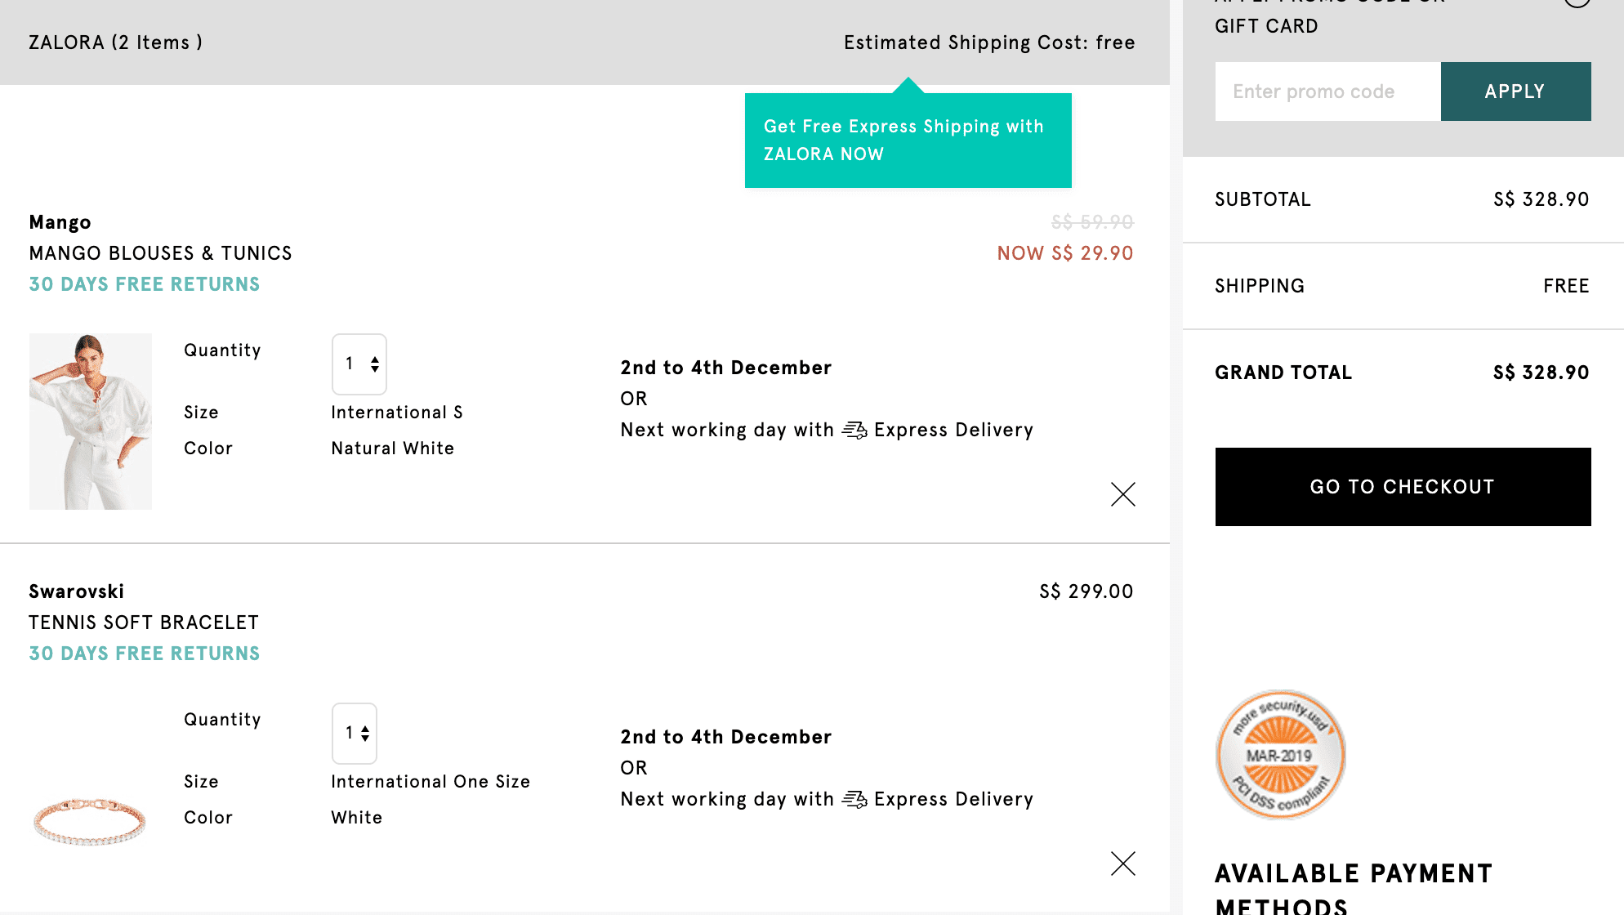
Task: Remove the Swarovski bracelet from cart
Action: pos(1123,864)
